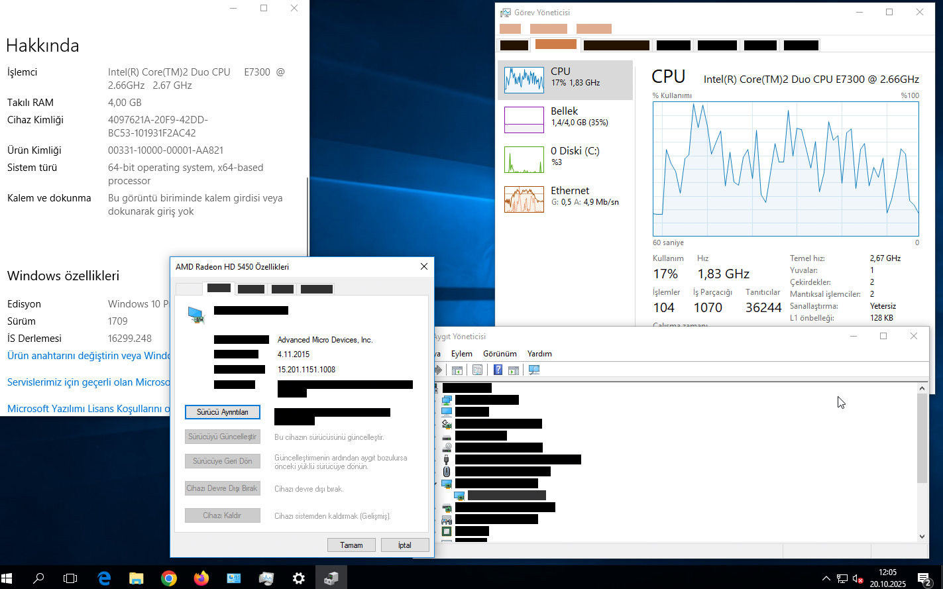943x589 pixels.
Task: Click the Sürücüye Geri Dön button
Action: click(223, 461)
